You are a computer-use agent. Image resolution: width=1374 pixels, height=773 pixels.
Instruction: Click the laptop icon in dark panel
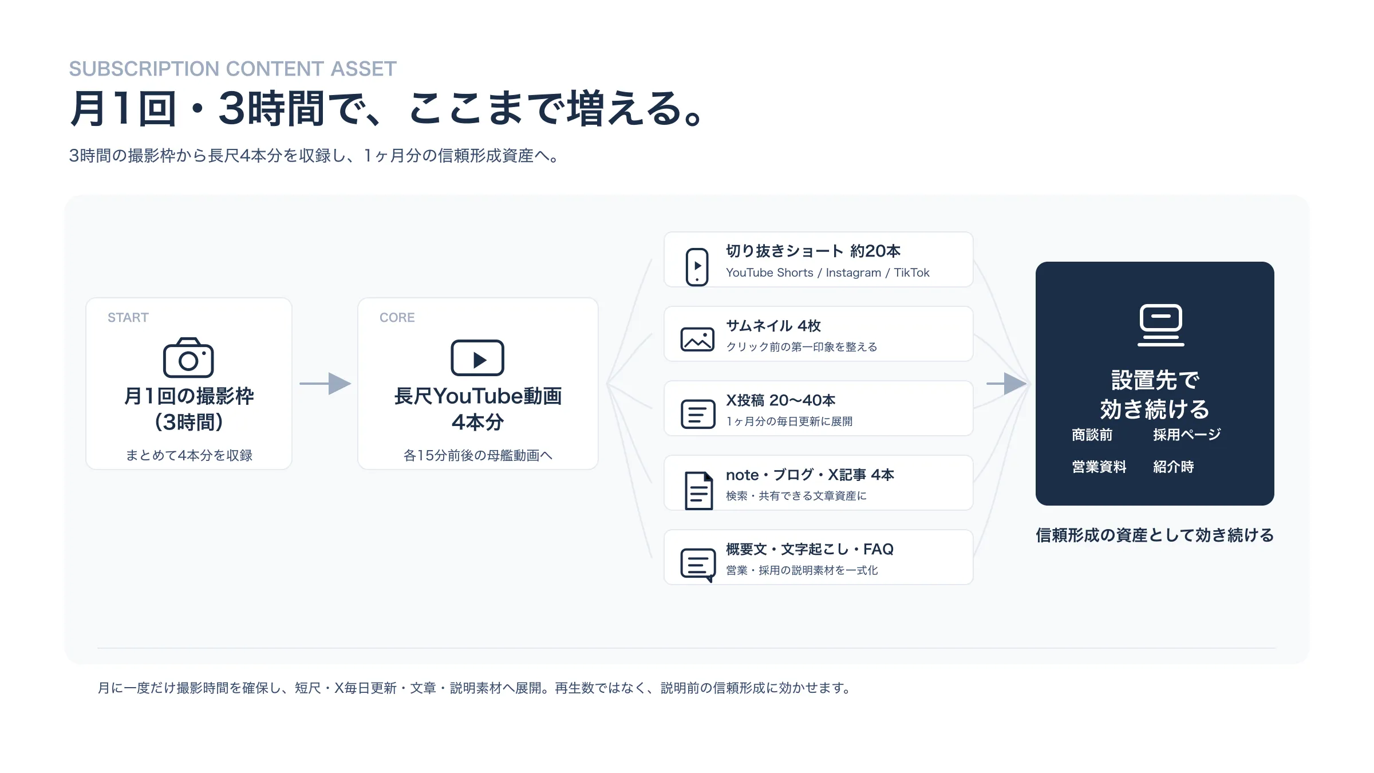click(x=1160, y=325)
